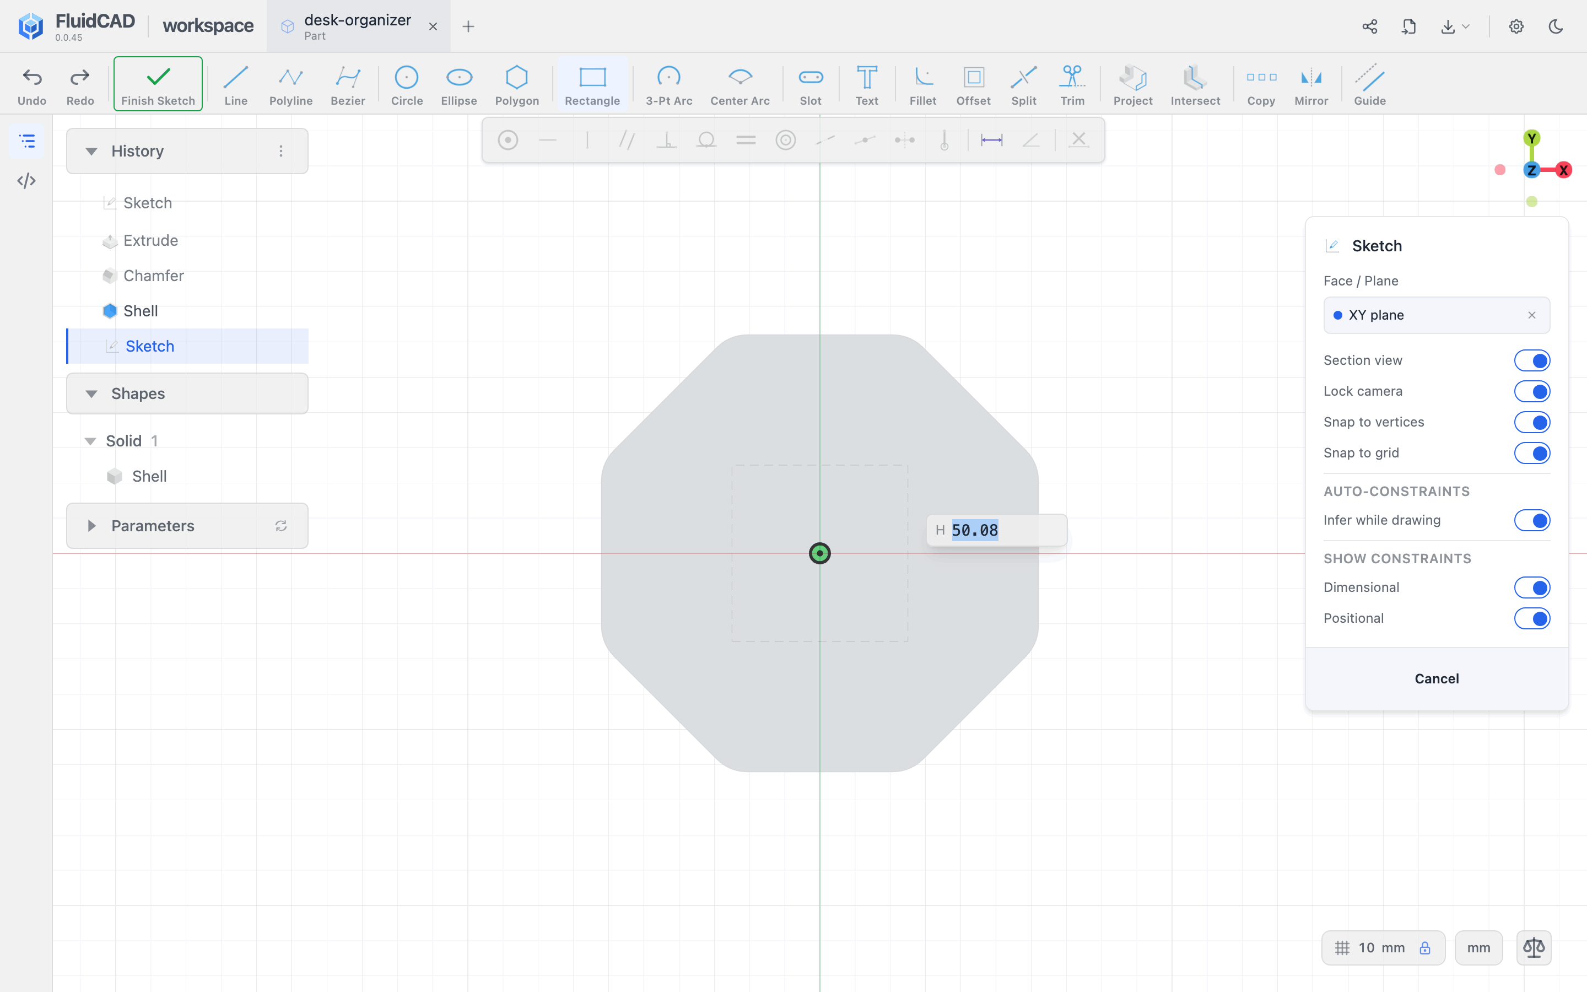The image size is (1587, 992).
Task: Disable Snap to vertices
Action: (x=1532, y=422)
